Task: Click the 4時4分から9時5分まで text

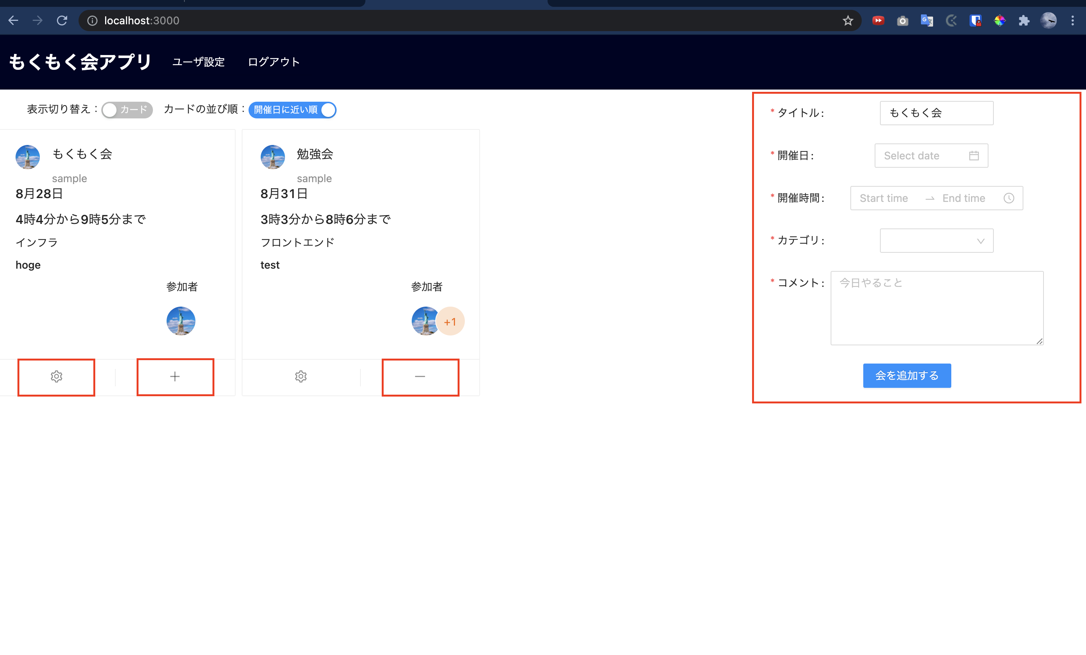Action: pos(81,219)
